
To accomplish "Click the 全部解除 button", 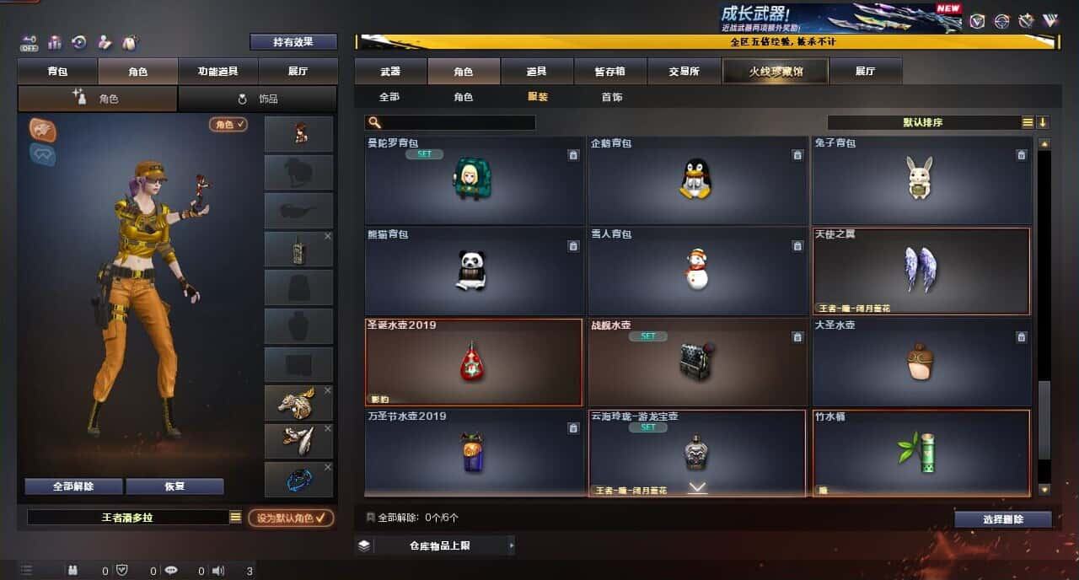I will click(x=73, y=486).
